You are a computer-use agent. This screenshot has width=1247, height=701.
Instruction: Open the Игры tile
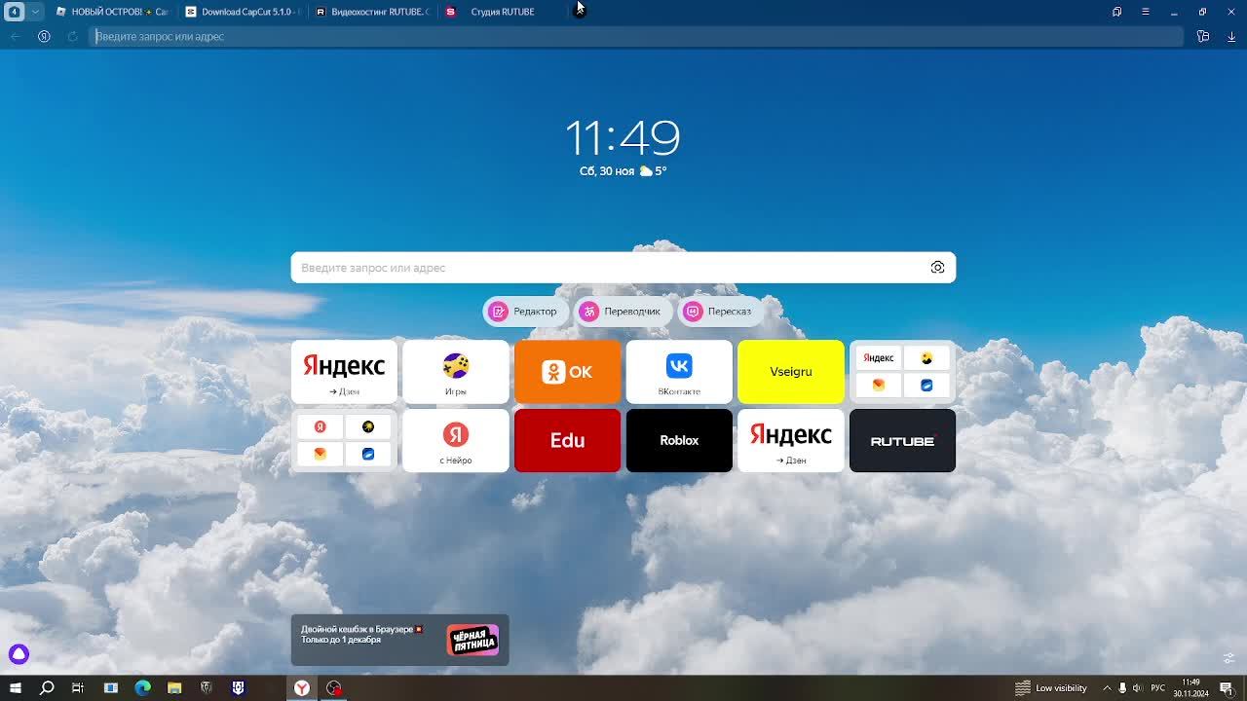[x=456, y=372]
